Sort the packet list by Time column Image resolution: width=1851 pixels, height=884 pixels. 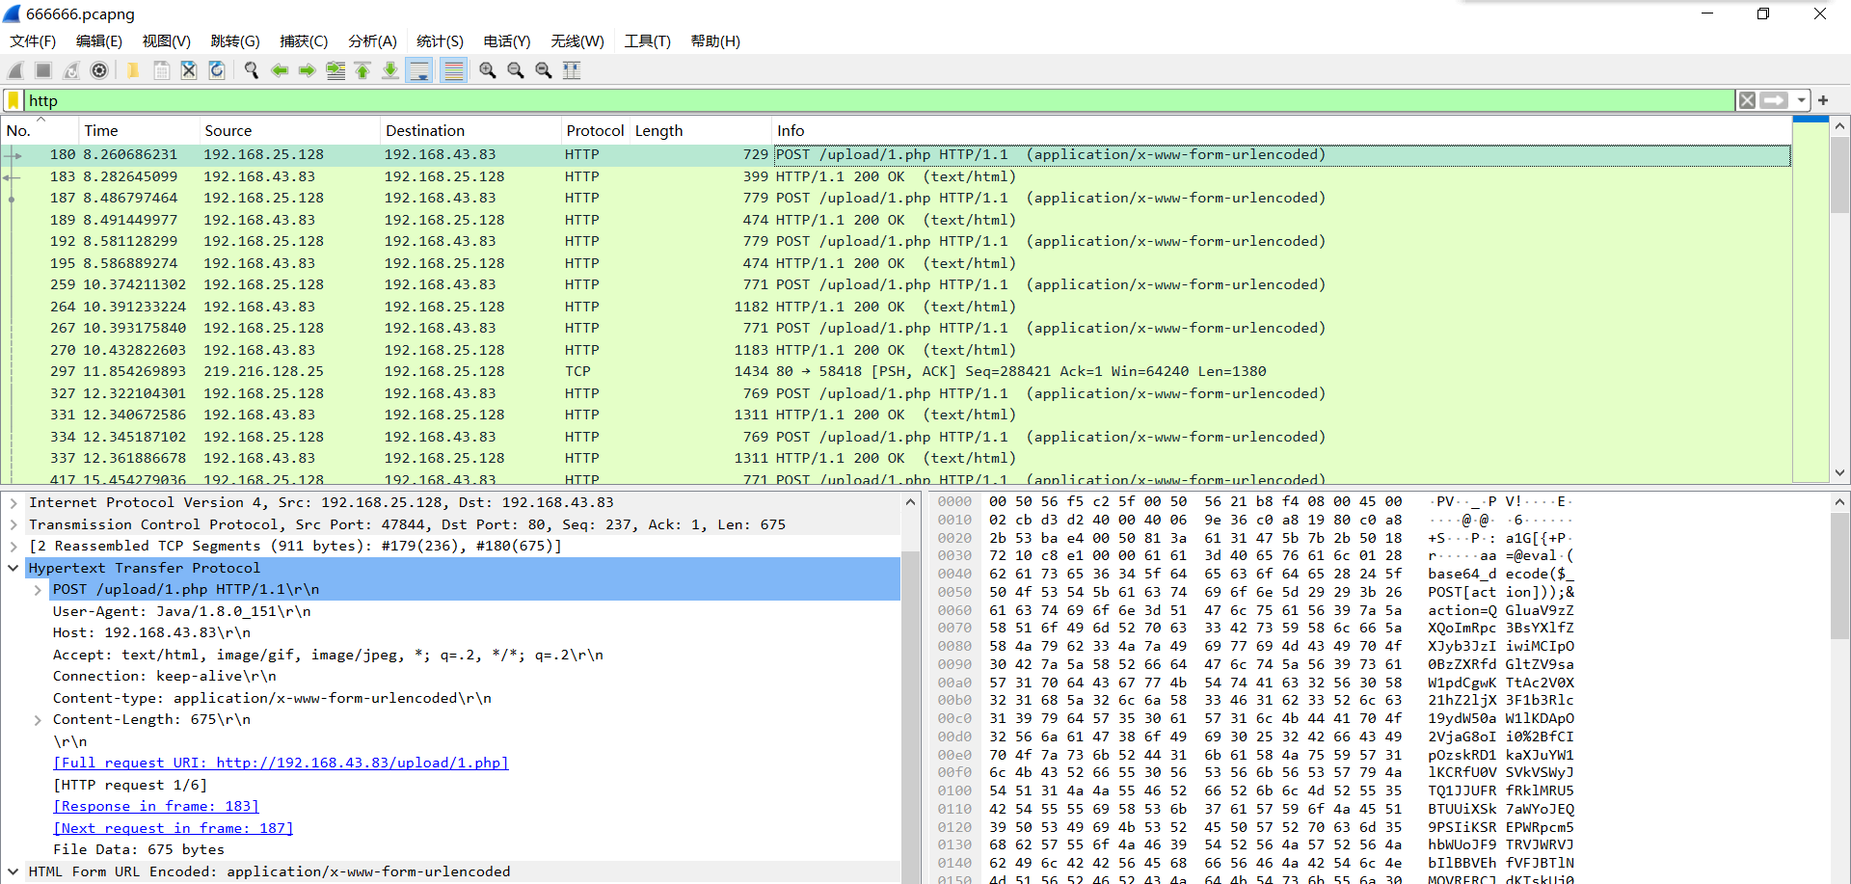(x=138, y=130)
